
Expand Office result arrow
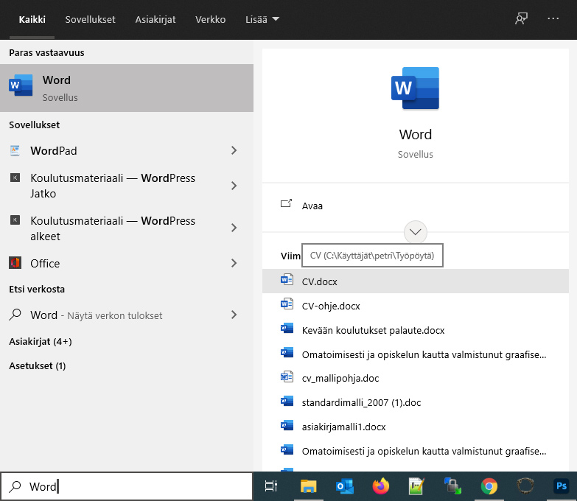pyautogui.click(x=234, y=263)
